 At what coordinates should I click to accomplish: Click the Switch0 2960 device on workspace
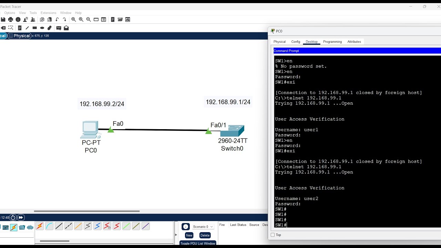pyautogui.click(x=232, y=131)
